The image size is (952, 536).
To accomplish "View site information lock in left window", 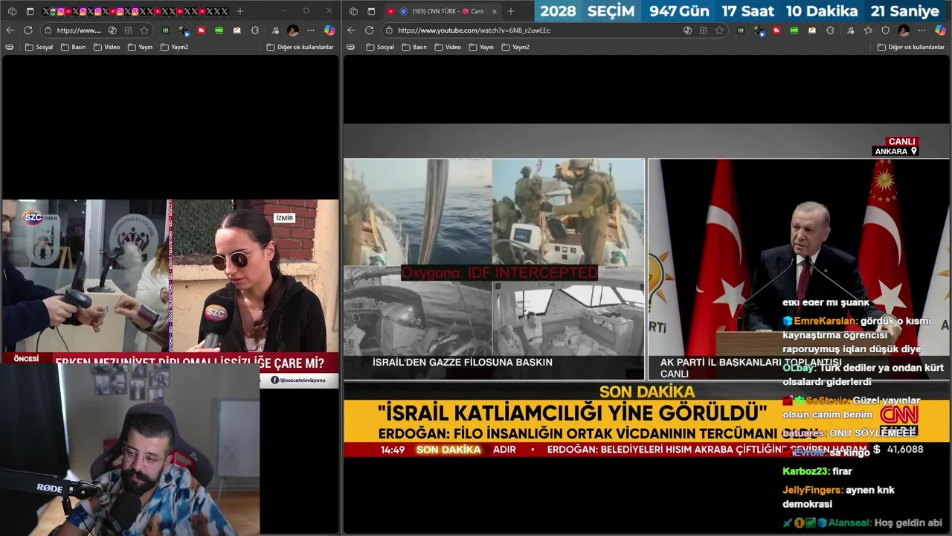I will [x=48, y=31].
